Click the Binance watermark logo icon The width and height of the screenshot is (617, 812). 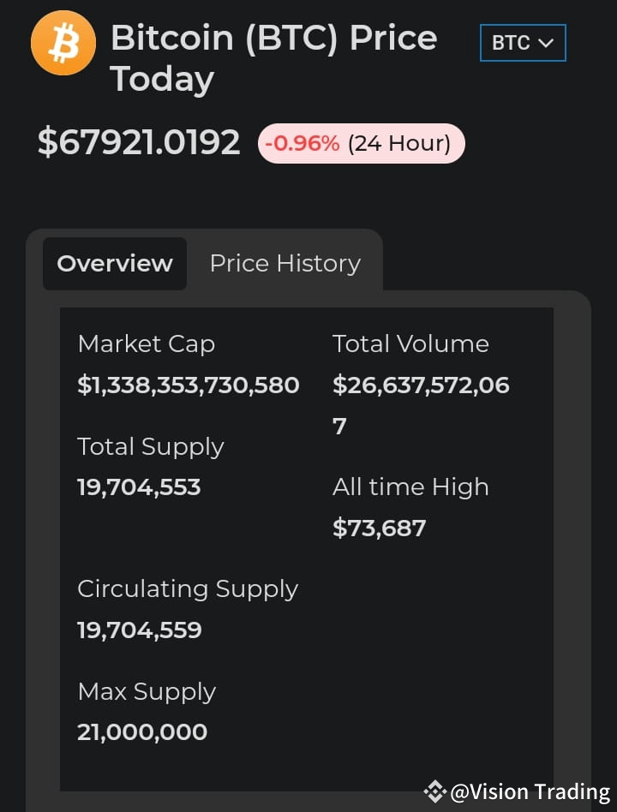tap(434, 791)
